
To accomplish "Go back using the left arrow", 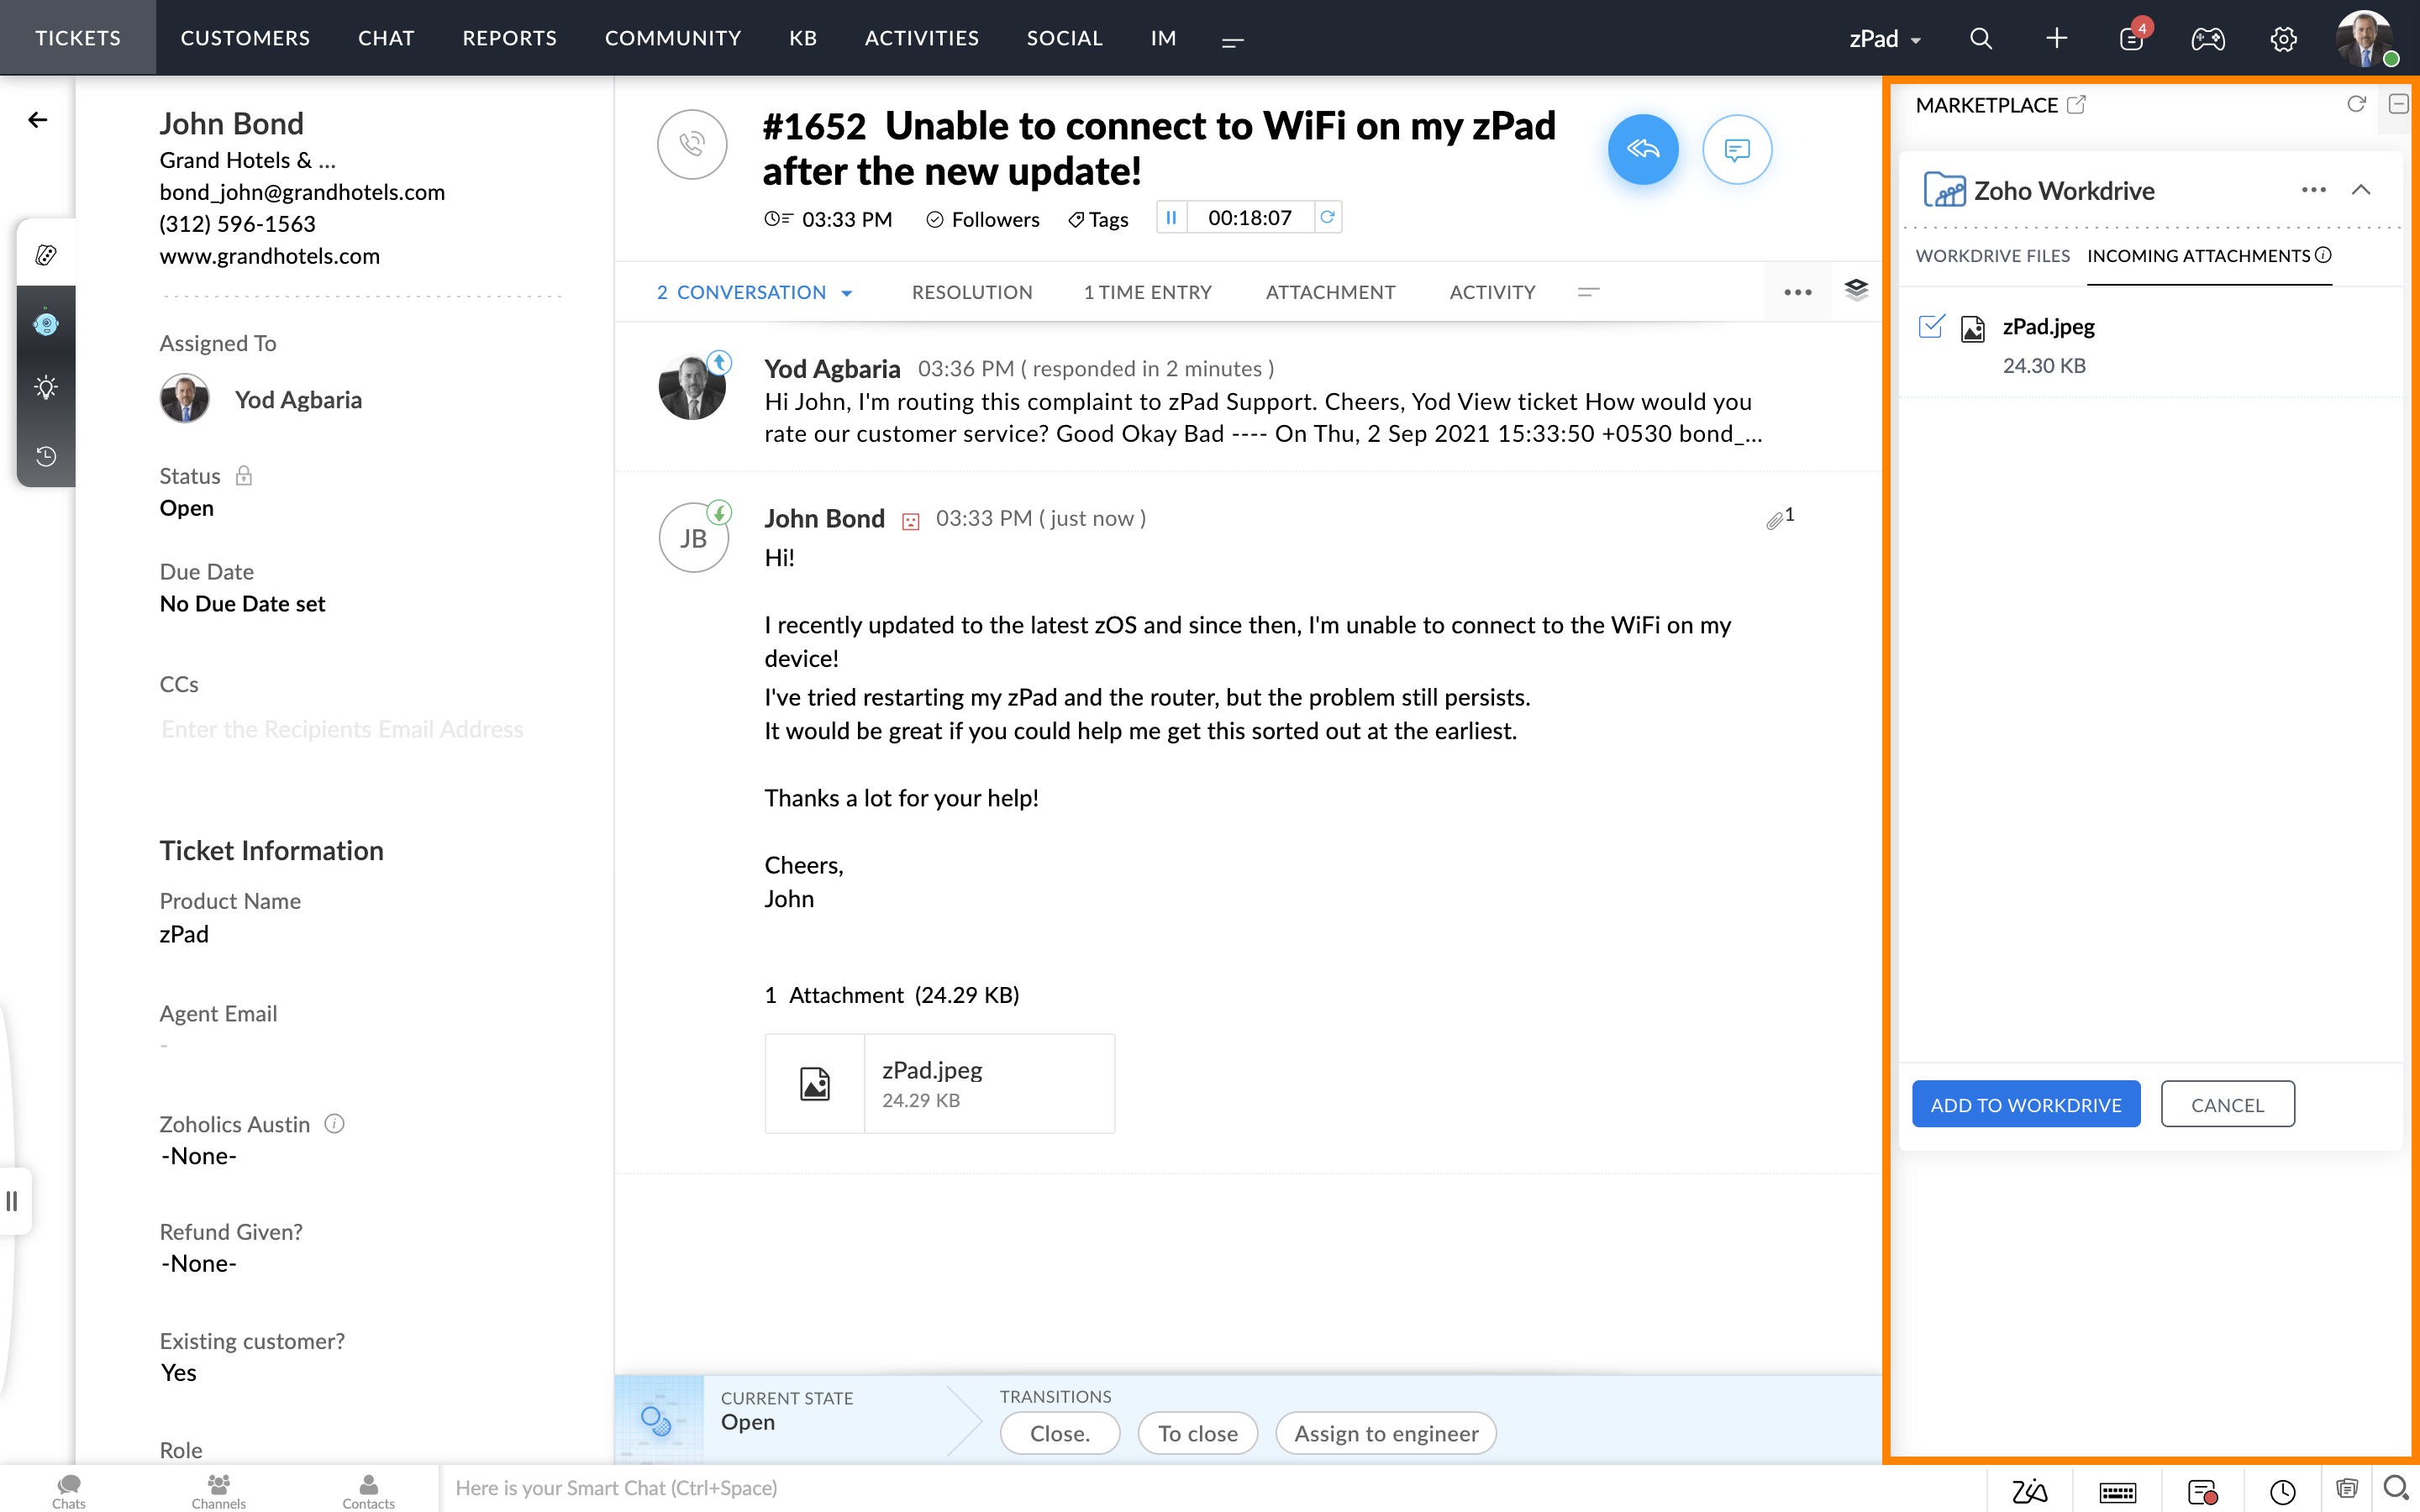I will pyautogui.click(x=38, y=120).
